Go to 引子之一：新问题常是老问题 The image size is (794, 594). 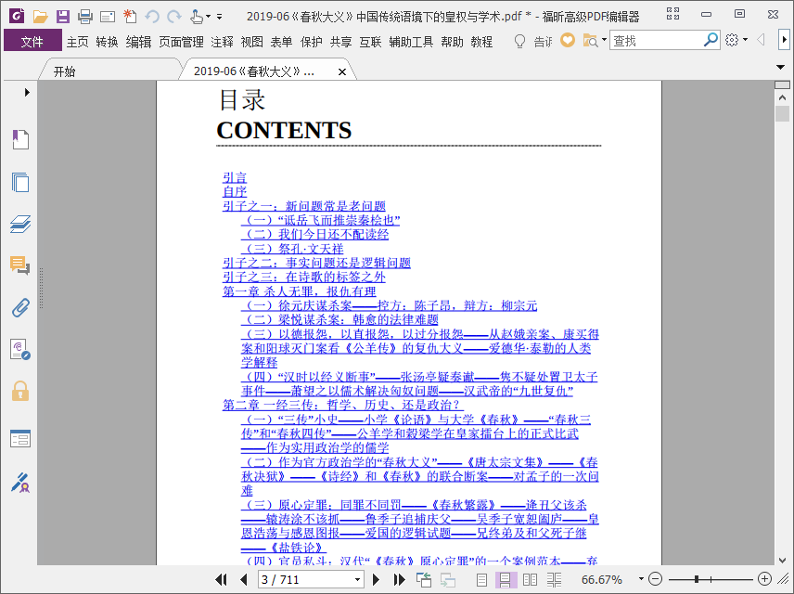[304, 206]
